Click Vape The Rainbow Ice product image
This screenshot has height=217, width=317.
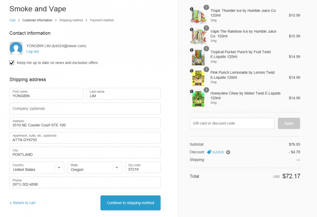(x=198, y=36)
